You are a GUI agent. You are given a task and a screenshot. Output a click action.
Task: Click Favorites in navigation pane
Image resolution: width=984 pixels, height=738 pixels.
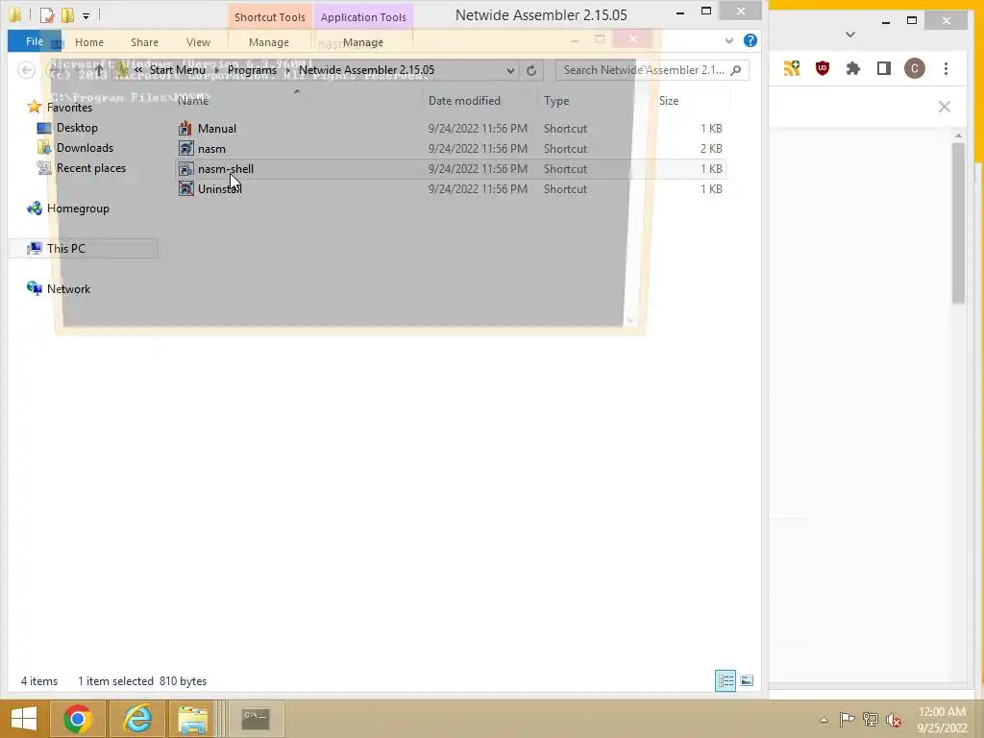[69, 108]
